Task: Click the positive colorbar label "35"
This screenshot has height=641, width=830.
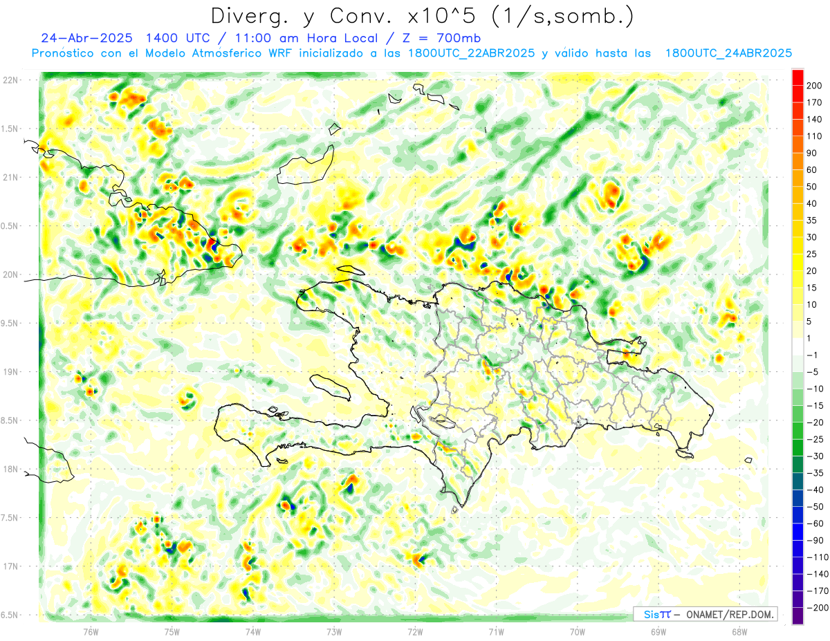Action: click(x=812, y=221)
